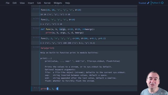The height and width of the screenshot is (95, 168).
Task: Click the 'flush: whether to forcibly flush' line
Action: pos(70,81)
